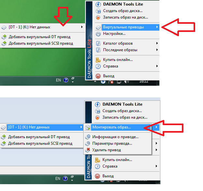The height and width of the screenshot is (191, 203).
Task: Click the Создать образ диска icon in upper menu
Action: point(98,11)
